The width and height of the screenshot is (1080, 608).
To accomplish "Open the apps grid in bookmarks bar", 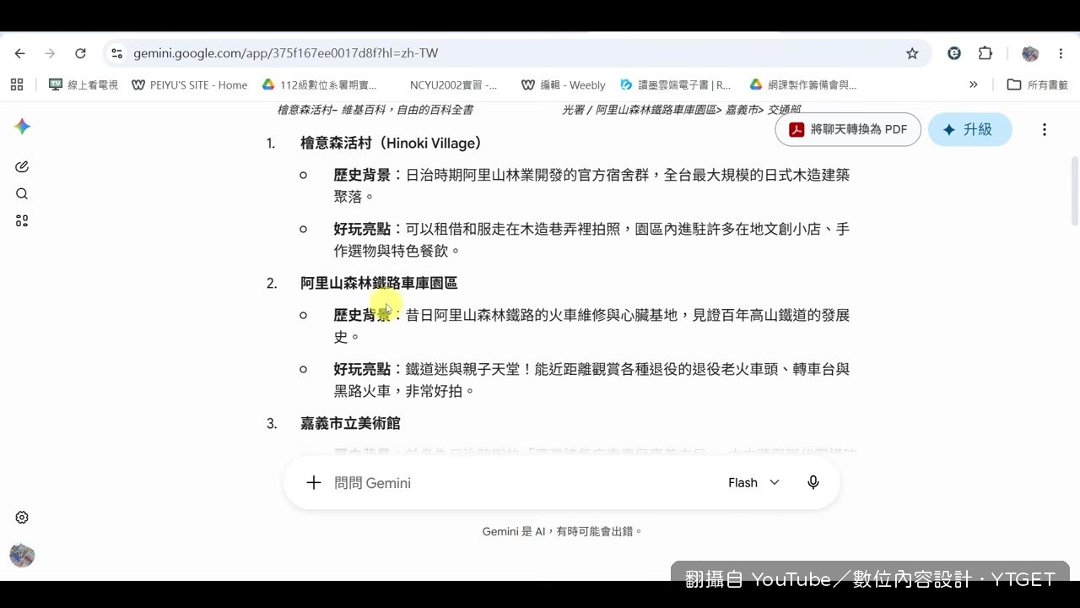I will point(17,84).
